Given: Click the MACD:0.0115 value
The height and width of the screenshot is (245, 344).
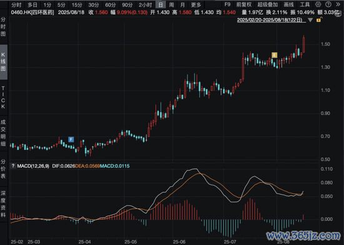Looking at the screenshot, I should pos(114,166).
